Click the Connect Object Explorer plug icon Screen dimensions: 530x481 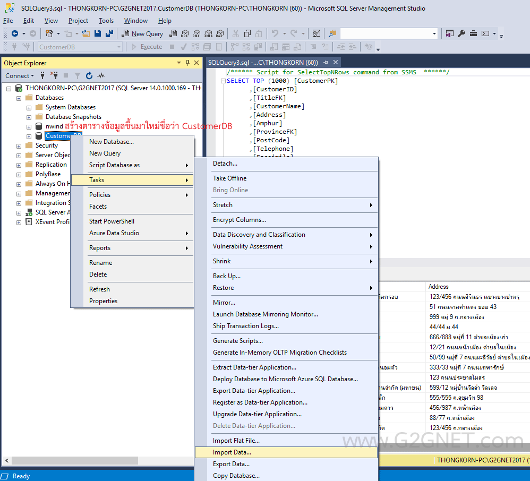42,75
